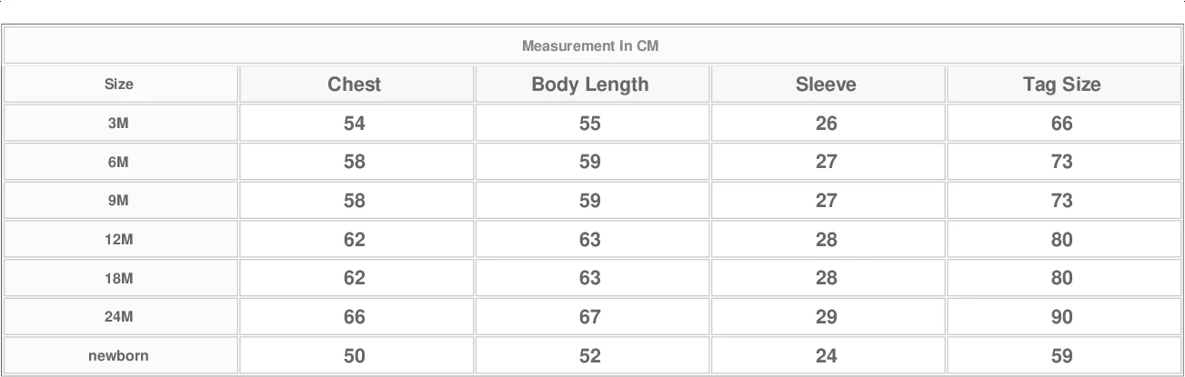This screenshot has width=1185, height=377.
Task: Click the 'Measurement In CM' header
Action: [x=590, y=46]
